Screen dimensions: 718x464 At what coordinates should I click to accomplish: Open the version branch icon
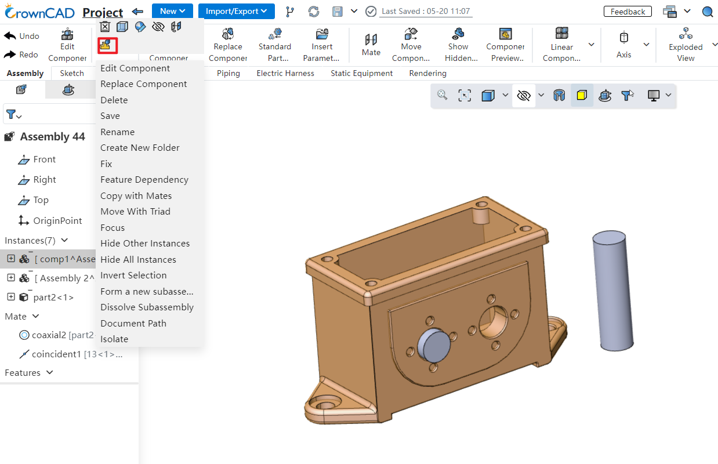pos(290,12)
